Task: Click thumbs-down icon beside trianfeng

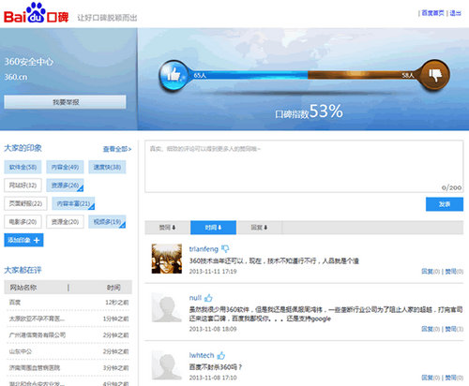Action: tap(225, 248)
